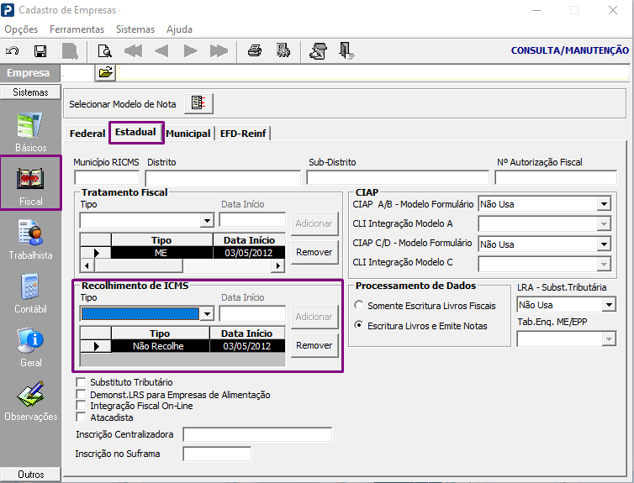The height and width of the screenshot is (483, 634).
Task: Click the Inscrição Centralizadora input field
Action: pos(257,434)
